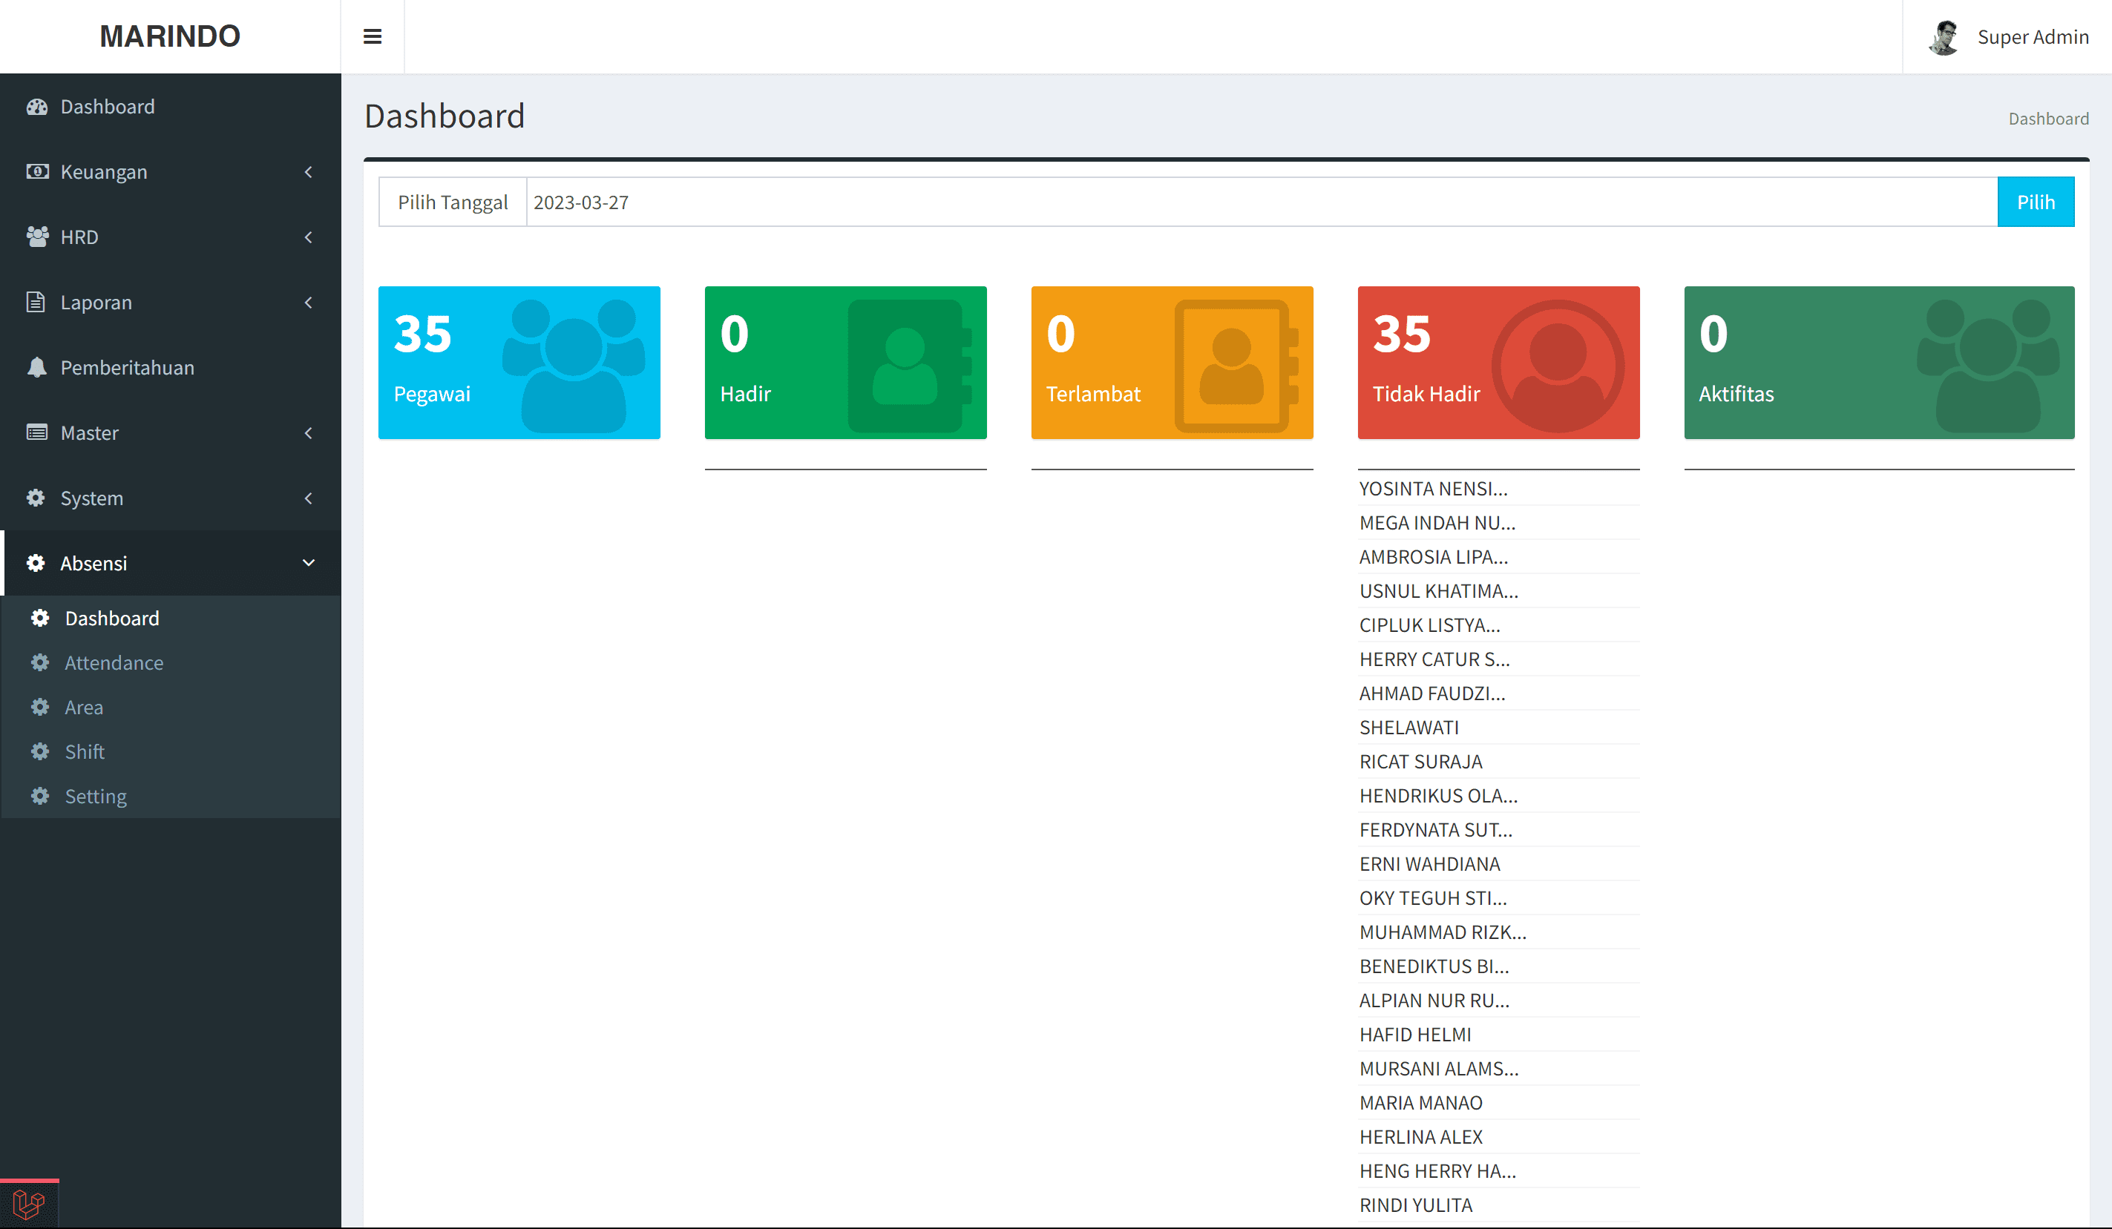Click the gear icon next to Shift
The image size is (2112, 1229).
tap(39, 751)
